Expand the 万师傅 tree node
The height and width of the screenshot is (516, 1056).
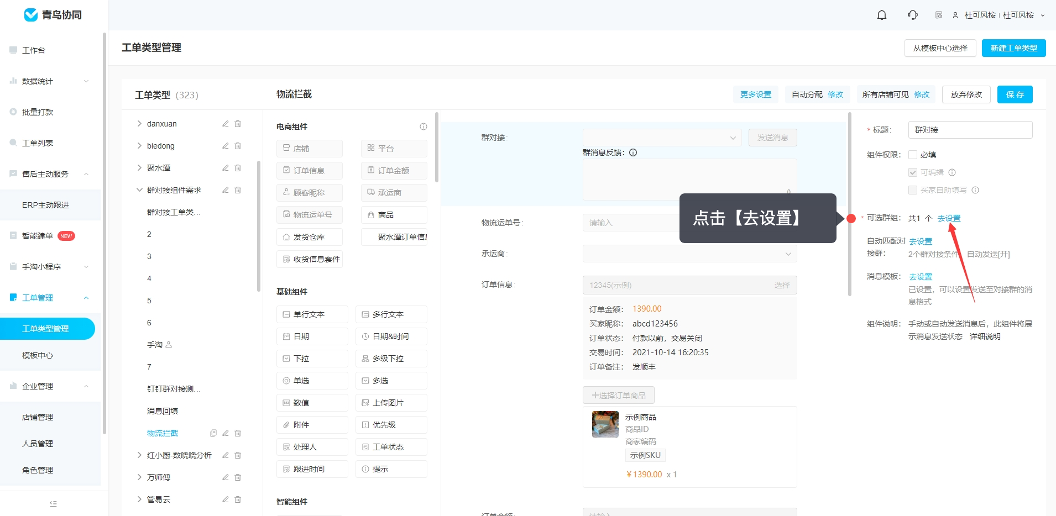click(139, 477)
